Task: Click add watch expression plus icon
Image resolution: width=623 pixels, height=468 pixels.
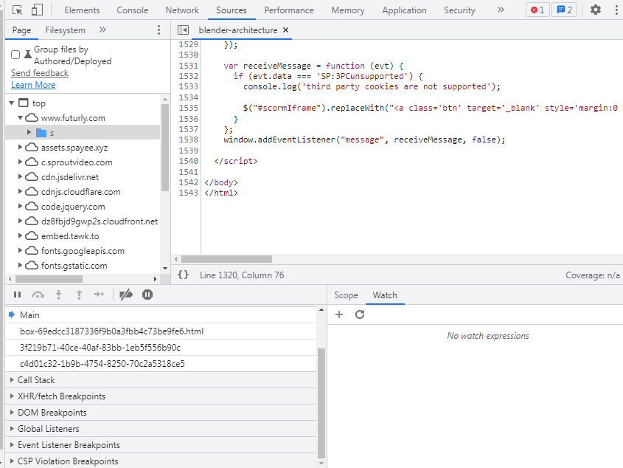Action: (x=339, y=314)
